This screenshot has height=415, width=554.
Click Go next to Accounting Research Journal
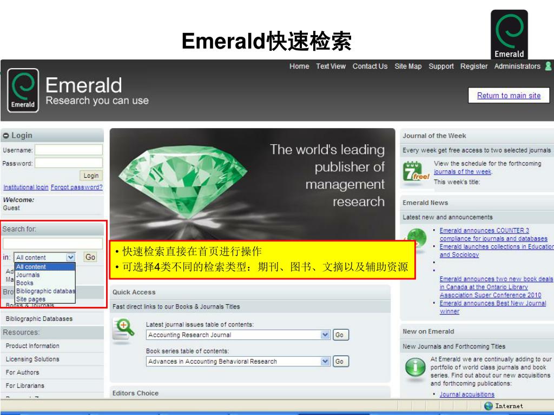(341, 335)
